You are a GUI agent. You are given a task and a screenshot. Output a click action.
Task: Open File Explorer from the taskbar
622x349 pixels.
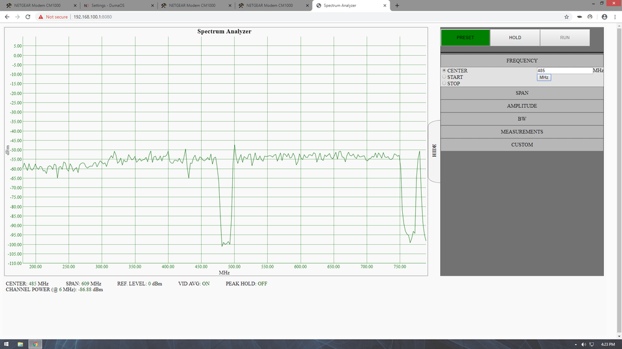click(x=20, y=344)
